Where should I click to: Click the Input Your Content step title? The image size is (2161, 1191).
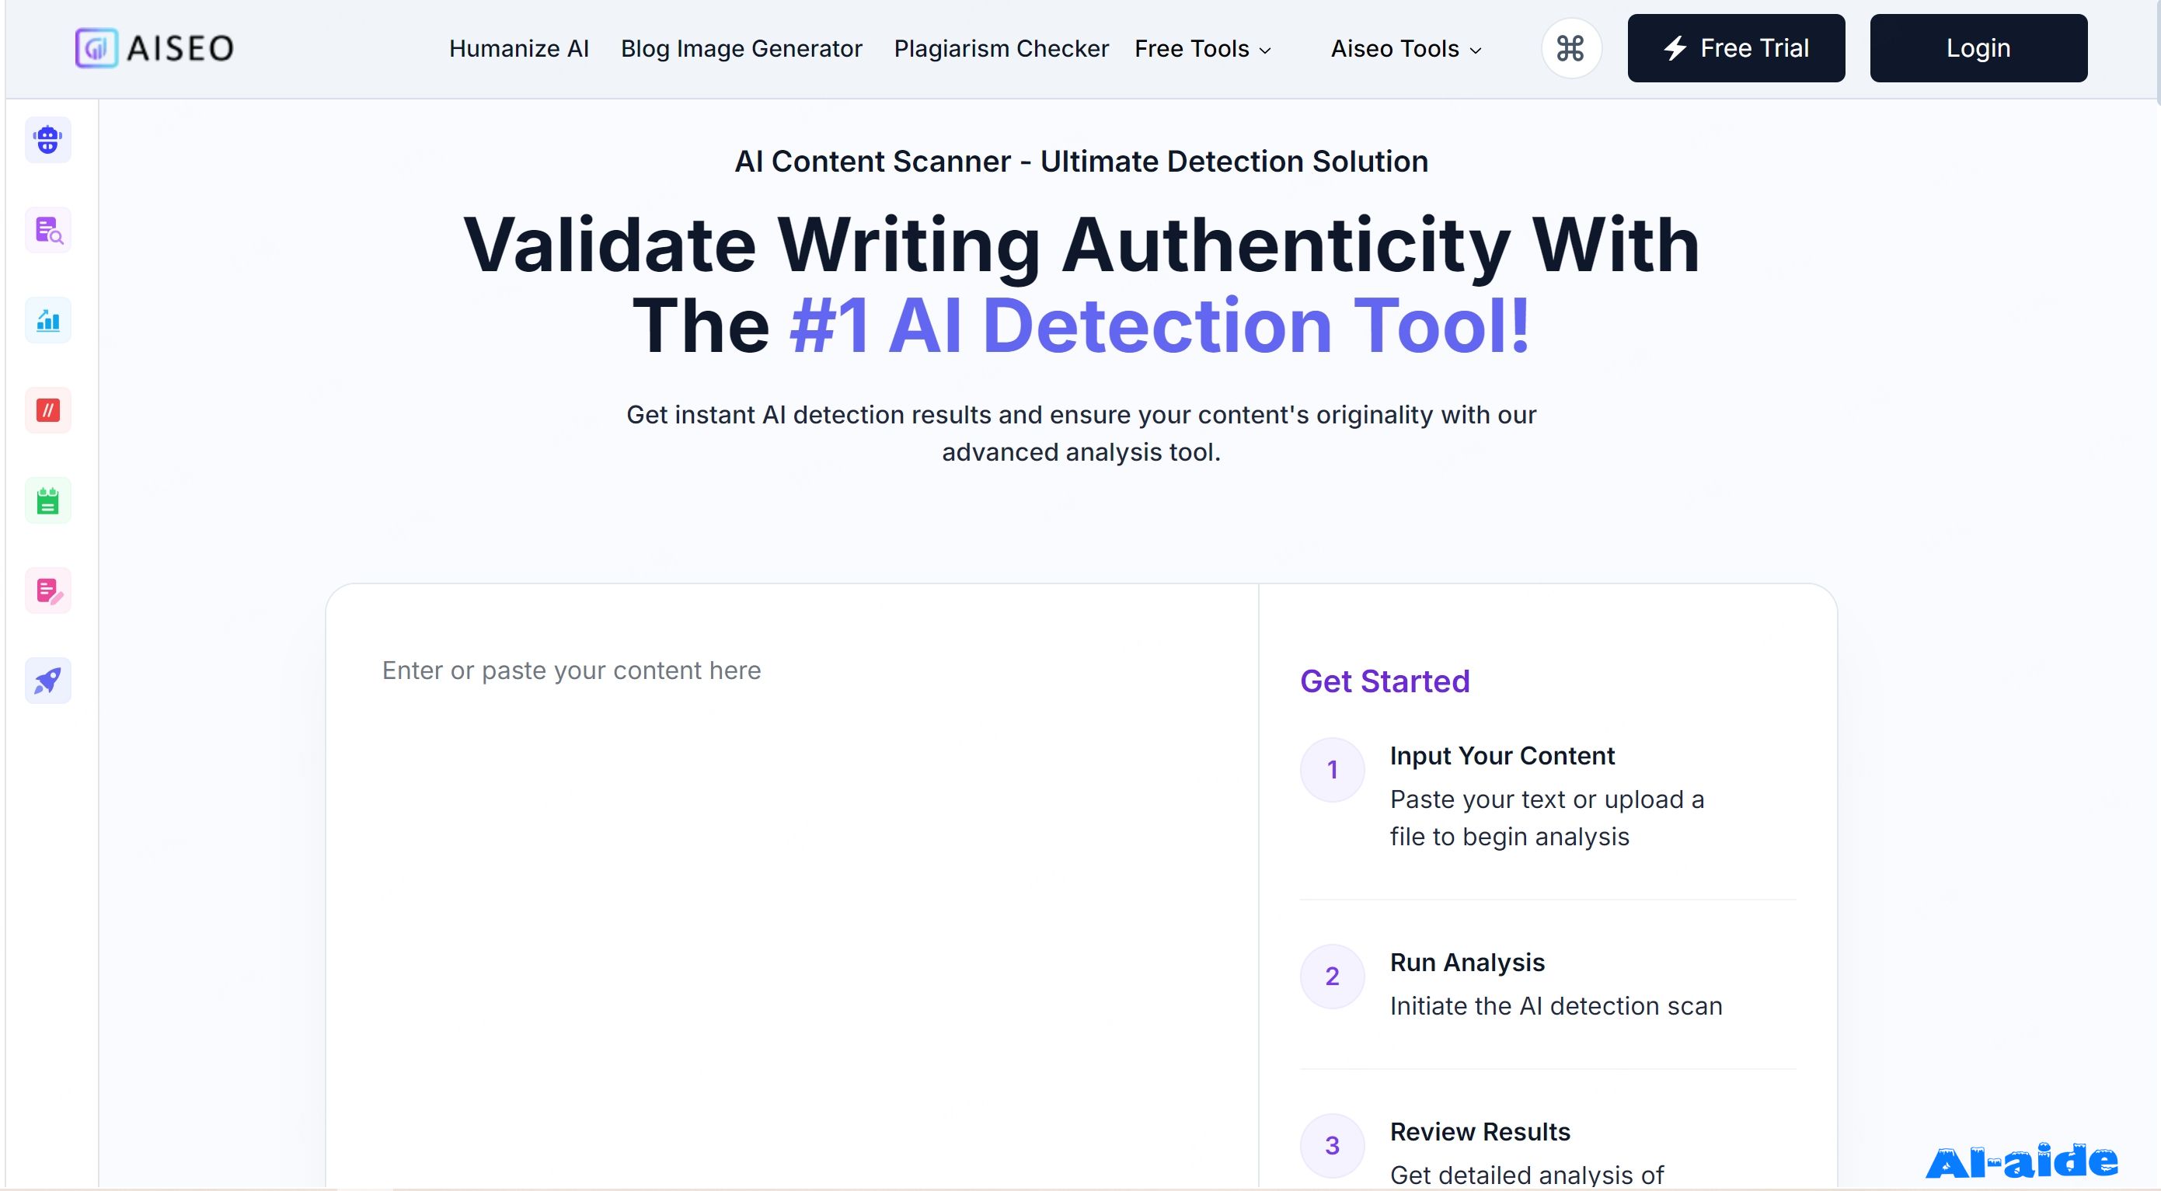pyautogui.click(x=1501, y=756)
